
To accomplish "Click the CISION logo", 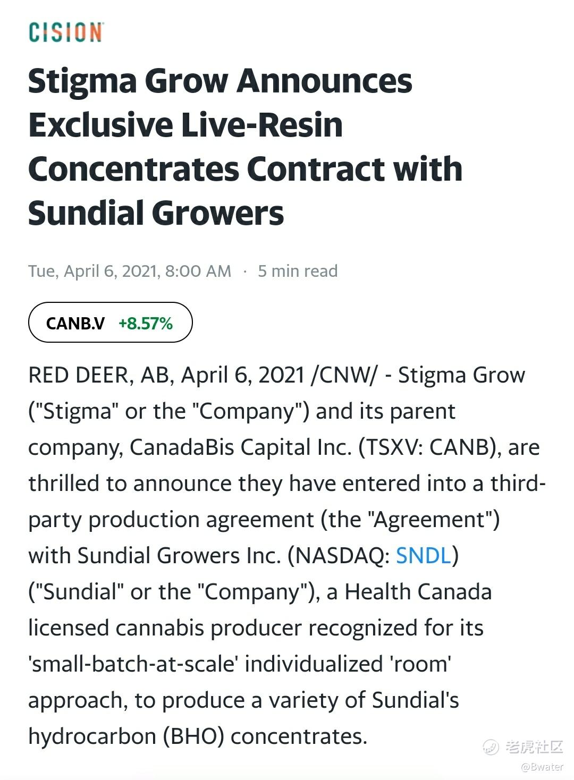I will pos(66,32).
